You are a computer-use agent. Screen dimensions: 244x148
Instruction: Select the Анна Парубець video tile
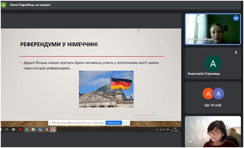[x=213, y=29]
